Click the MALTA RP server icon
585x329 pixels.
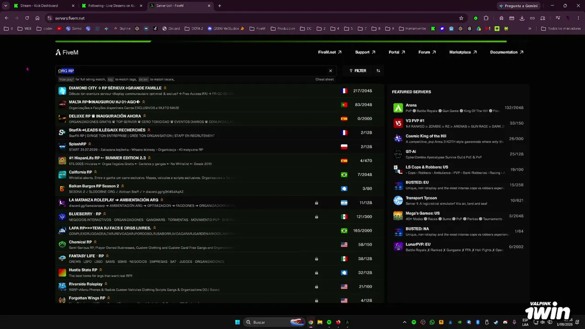(62, 105)
